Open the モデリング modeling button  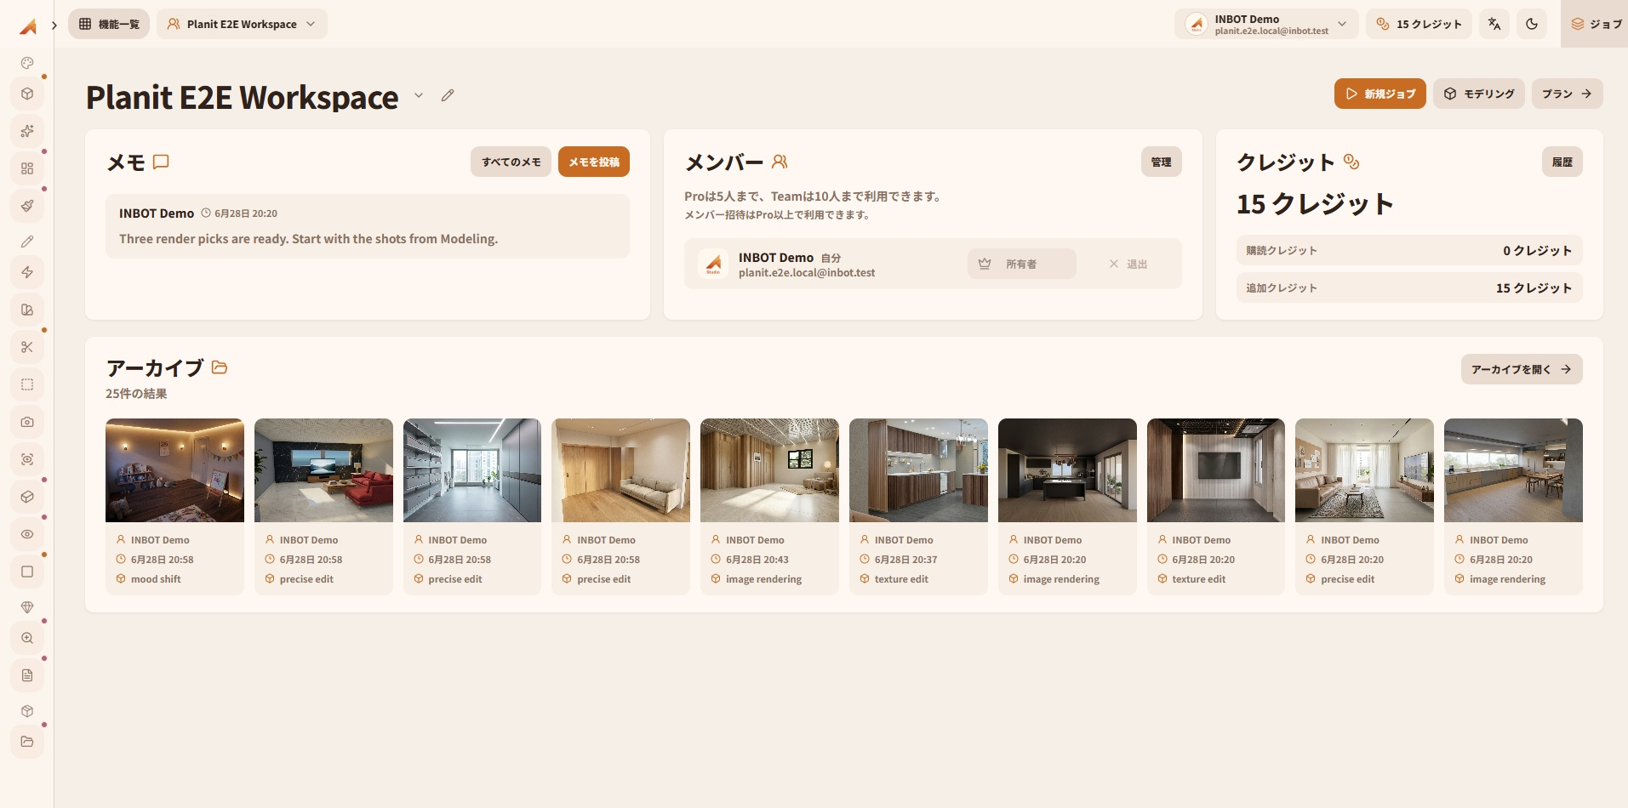[1479, 94]
